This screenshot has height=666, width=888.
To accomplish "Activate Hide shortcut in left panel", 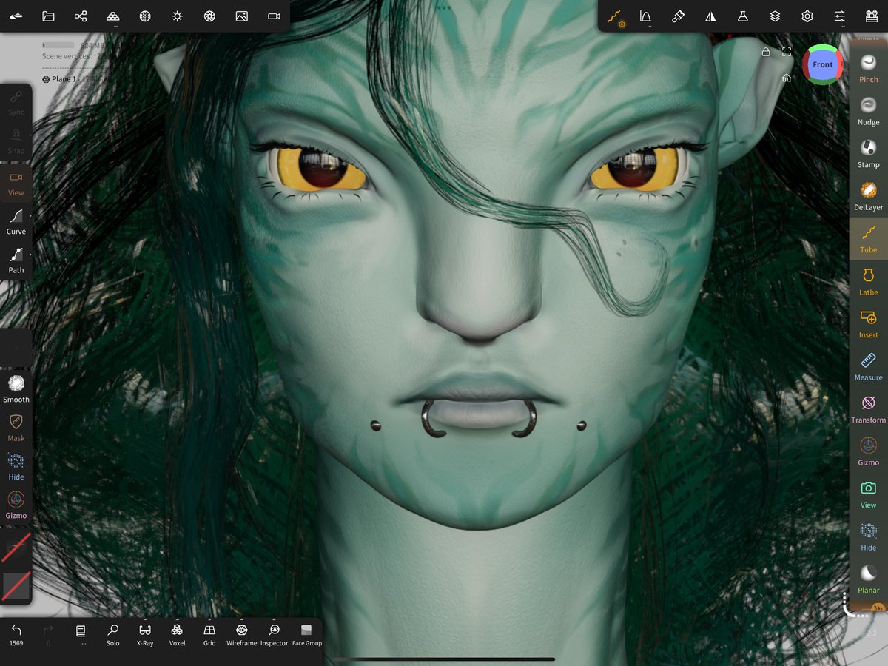I will [x=16, y=466].
